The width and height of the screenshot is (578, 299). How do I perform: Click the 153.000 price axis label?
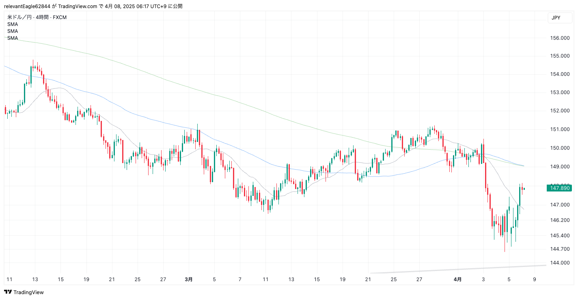(560, 92)
